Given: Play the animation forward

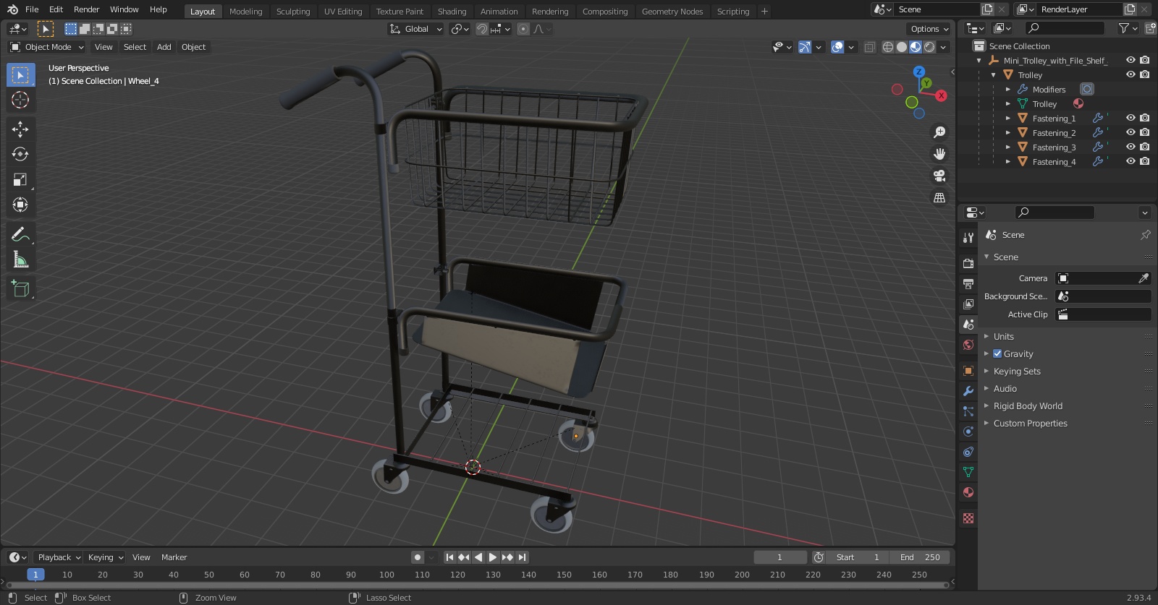Looking at the screenshot, I should pos(493,557).
